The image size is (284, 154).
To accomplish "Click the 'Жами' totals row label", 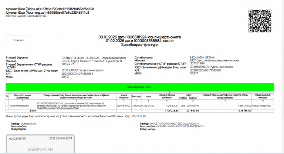I will [x=33, y=111].
